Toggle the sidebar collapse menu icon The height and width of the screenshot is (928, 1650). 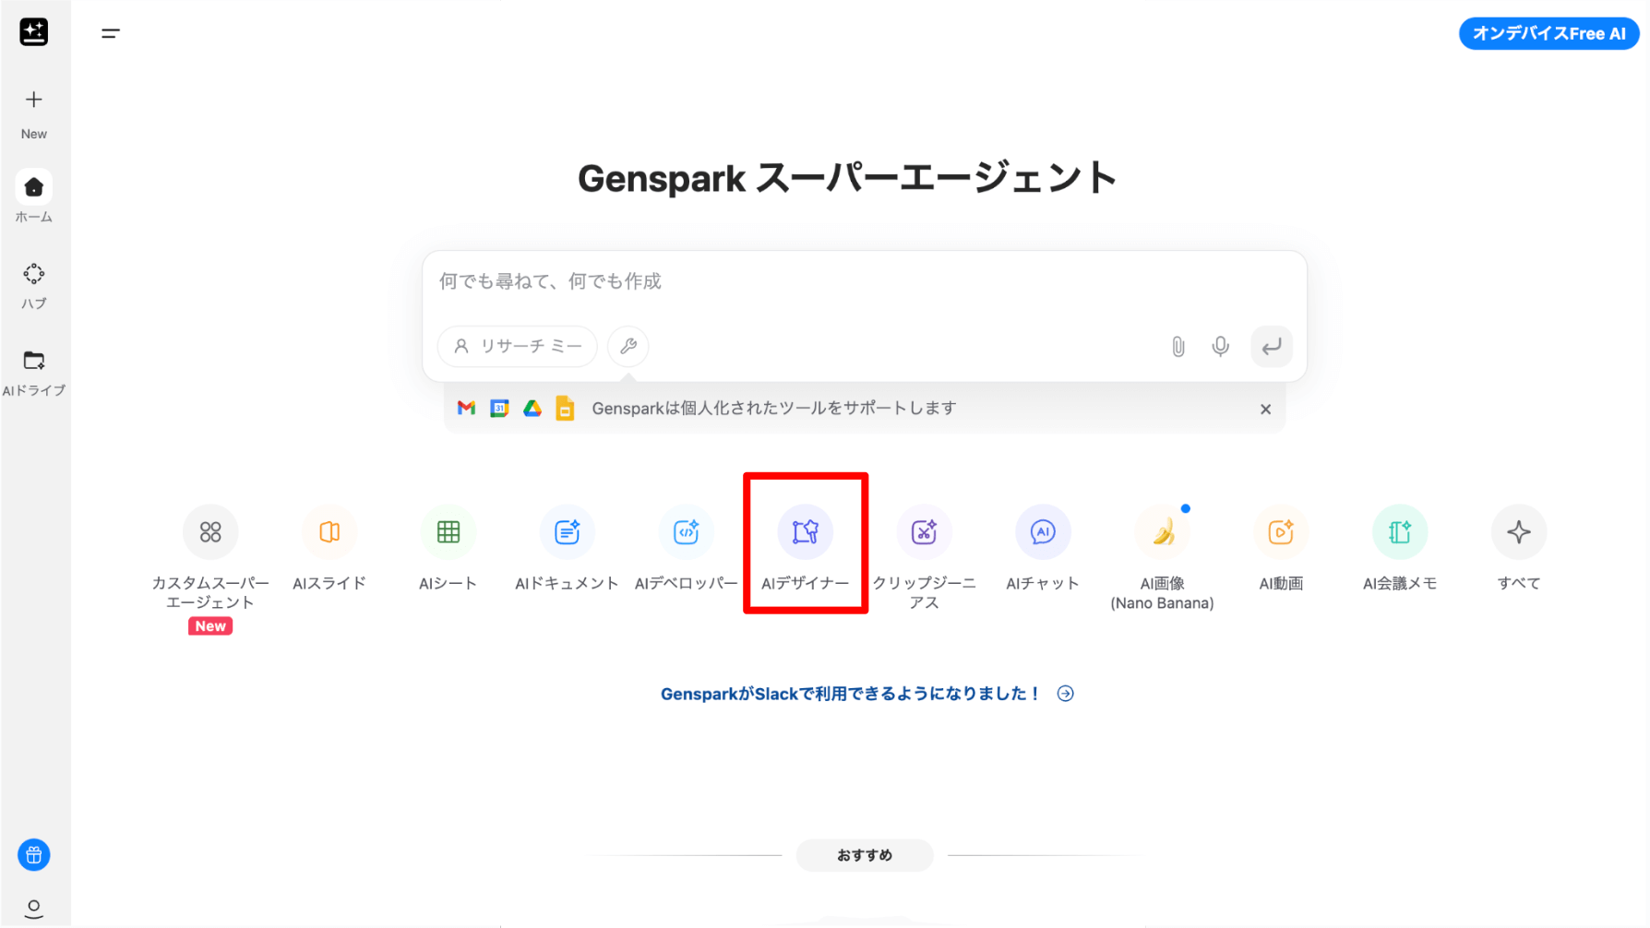pos(111,33)
